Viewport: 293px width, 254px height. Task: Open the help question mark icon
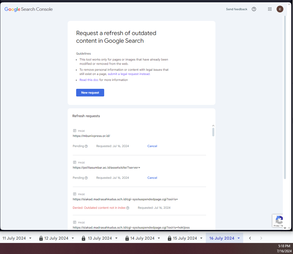[254, 9]
